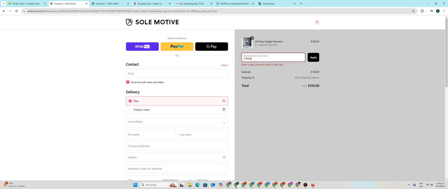Click the Email input field
The image size is (448, 189).
[177, 73]
